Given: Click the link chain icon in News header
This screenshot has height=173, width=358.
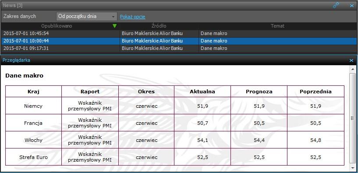Looking at the screenshot, I should pyautogui.click(x=336, y=5).
